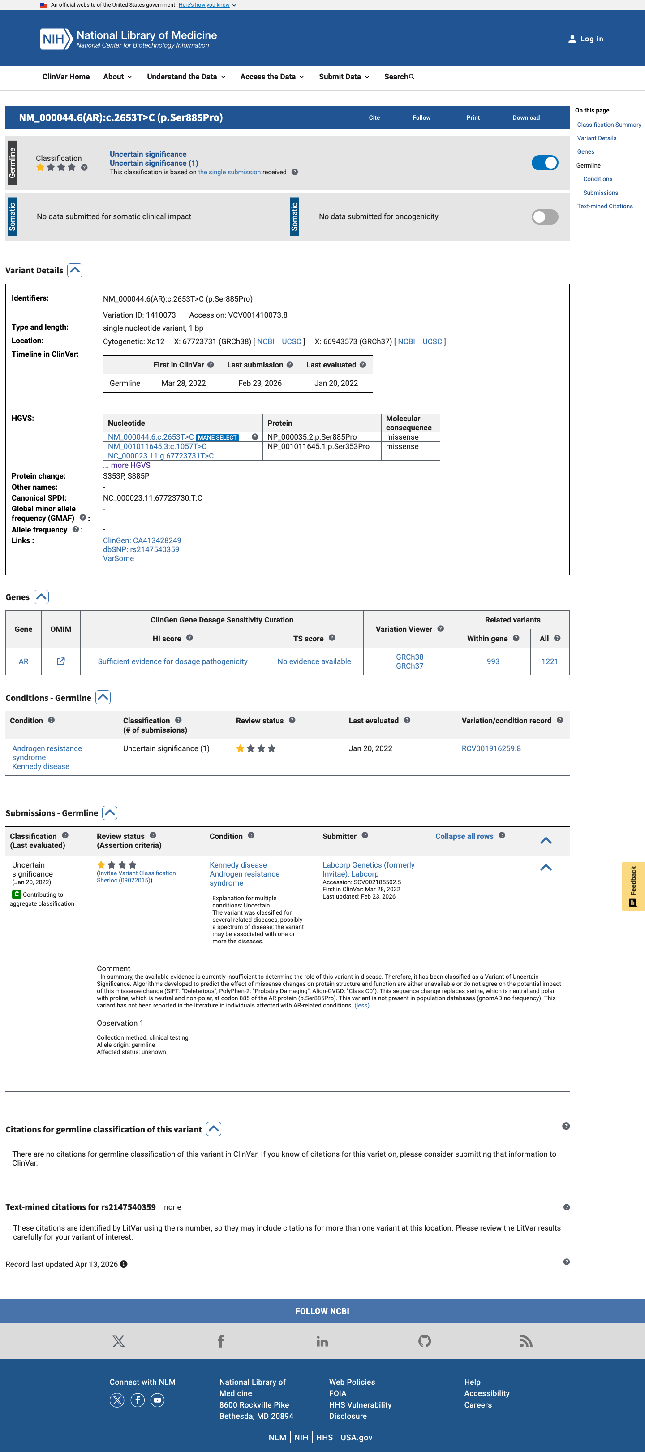The width and height of the screenshot is (645, 1452).
Task: Open the dbSNP rs2147540359 link
Action: click(141, 549)
